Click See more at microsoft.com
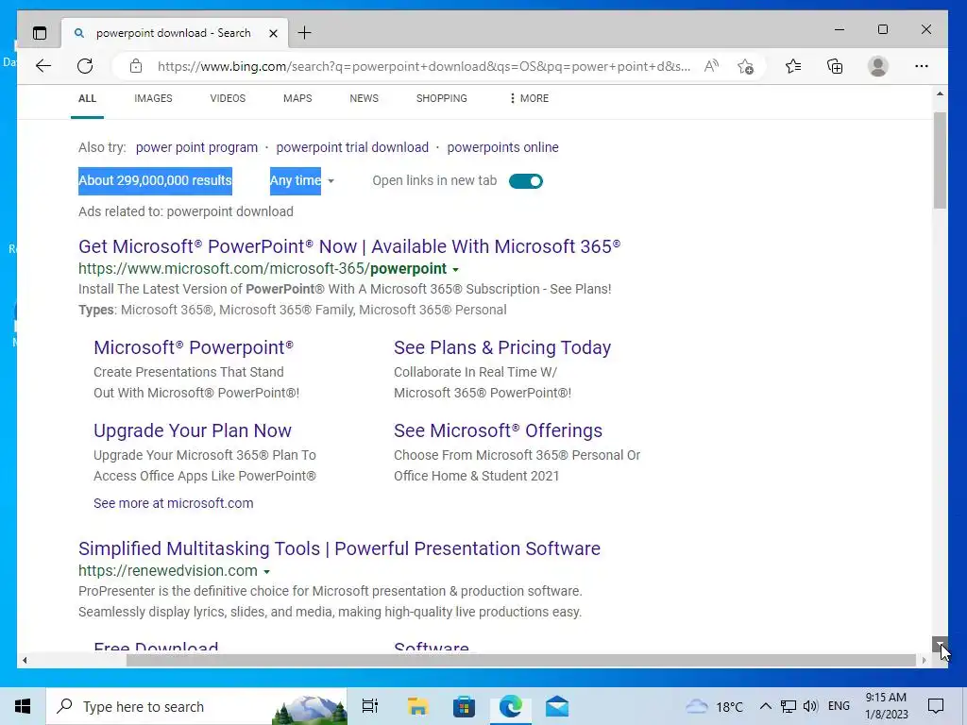This screenshot has height=725, width=967. (x=174, y=503)
